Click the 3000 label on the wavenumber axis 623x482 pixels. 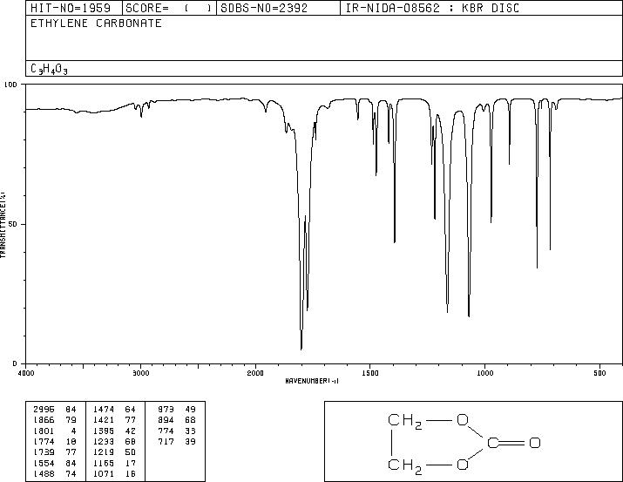pyautogui.click(x=140, y=373)
